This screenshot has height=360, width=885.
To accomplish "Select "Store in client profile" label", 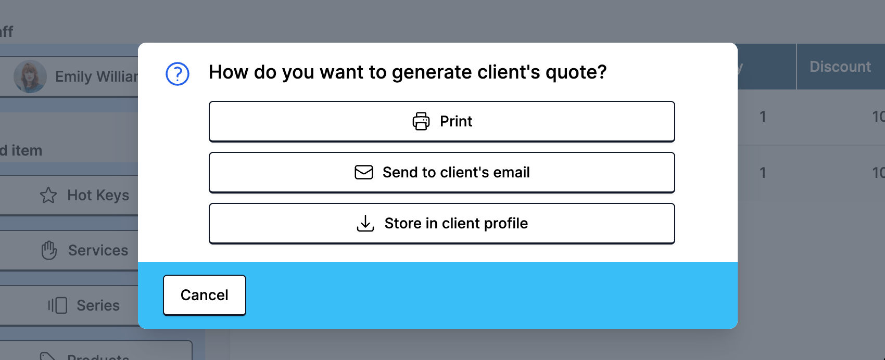I will (x=456, y=223).
